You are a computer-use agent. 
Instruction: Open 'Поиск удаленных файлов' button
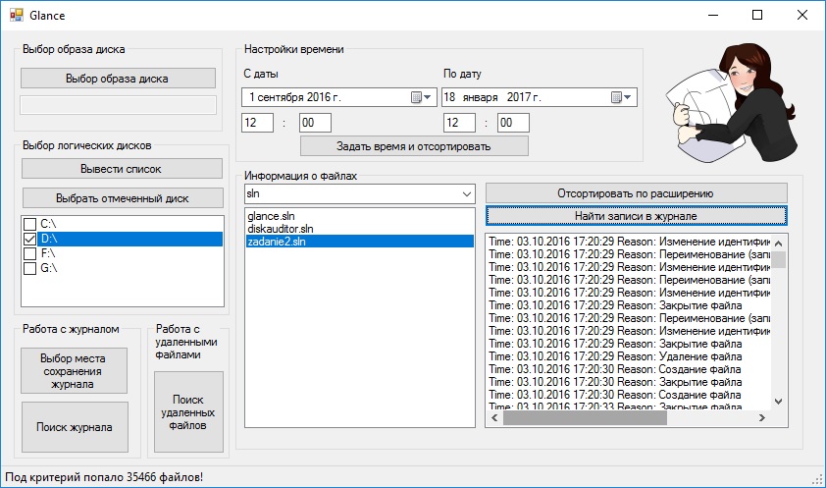[188, 412]
